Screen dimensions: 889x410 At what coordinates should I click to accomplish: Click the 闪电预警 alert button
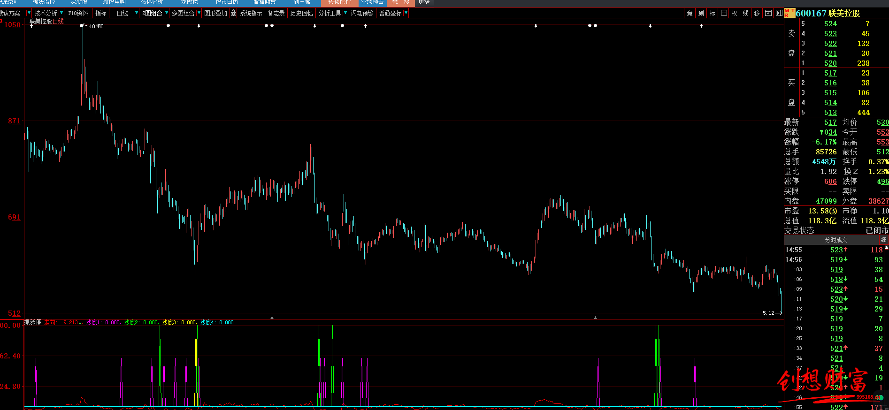tap(362, 13)
